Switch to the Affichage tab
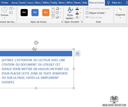 click(x=69, y=3)
